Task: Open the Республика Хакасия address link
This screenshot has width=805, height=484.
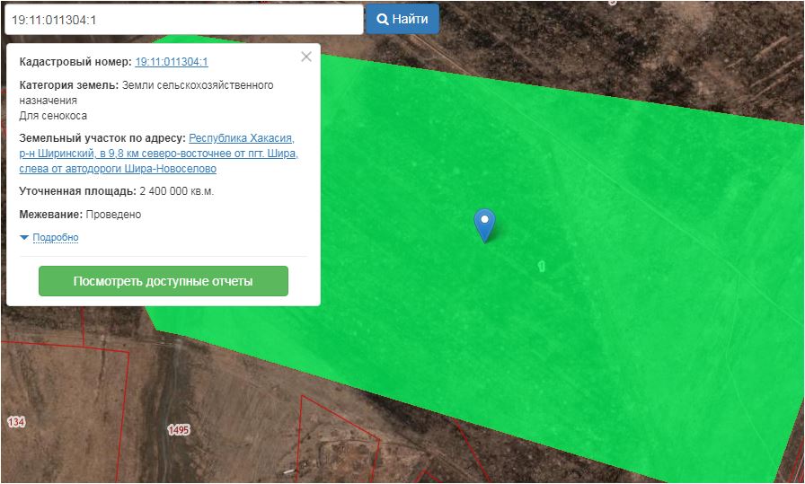Action: 159,153
